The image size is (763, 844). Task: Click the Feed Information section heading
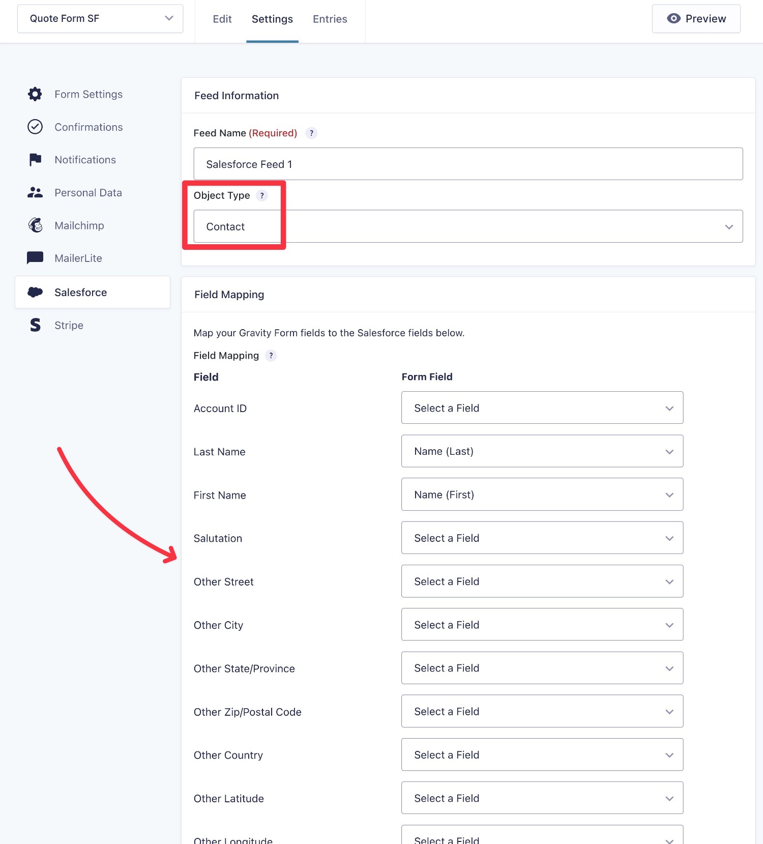point(237,96)
